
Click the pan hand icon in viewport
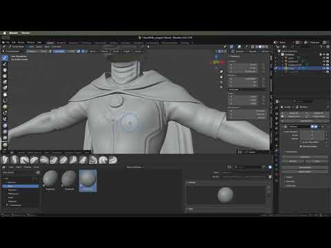coord(221,76)
